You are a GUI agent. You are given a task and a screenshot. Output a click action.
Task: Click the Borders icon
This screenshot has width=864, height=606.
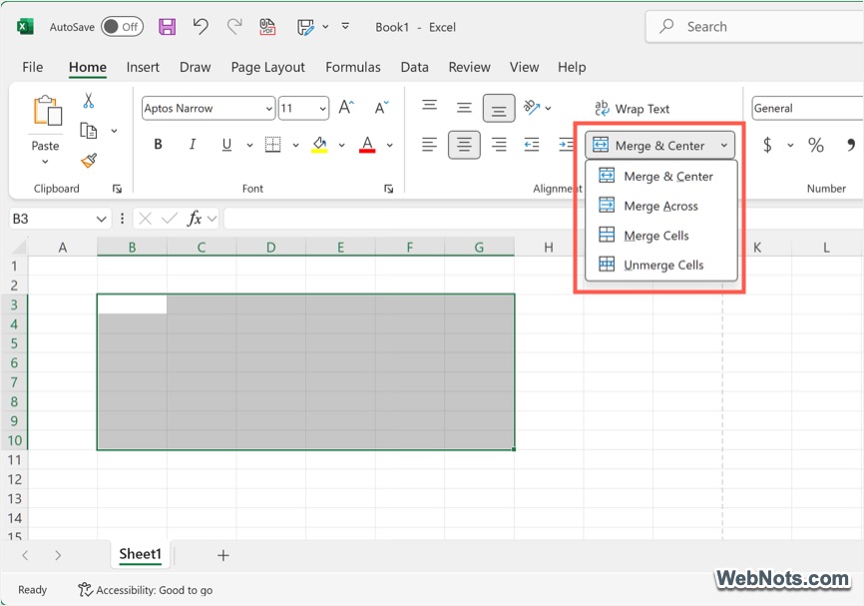pos(272,145)
